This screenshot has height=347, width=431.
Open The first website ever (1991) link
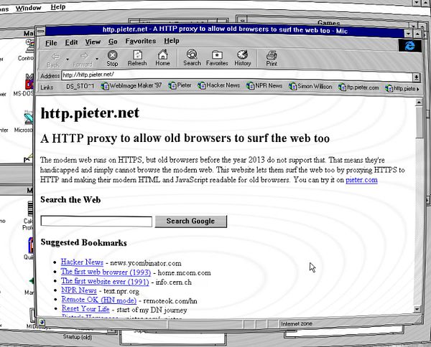click(105, 281)
